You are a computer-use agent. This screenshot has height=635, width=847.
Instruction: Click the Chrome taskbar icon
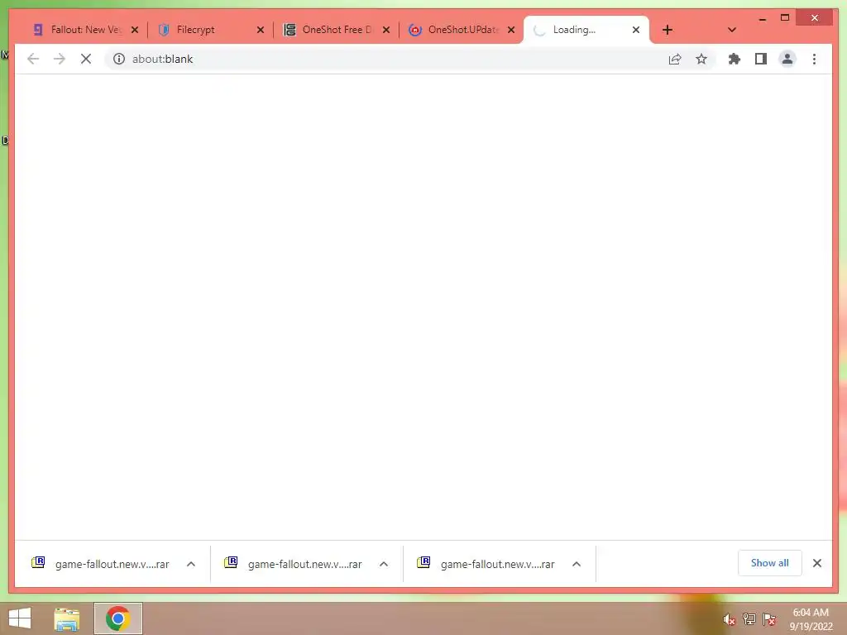click(x=117, y=618)
